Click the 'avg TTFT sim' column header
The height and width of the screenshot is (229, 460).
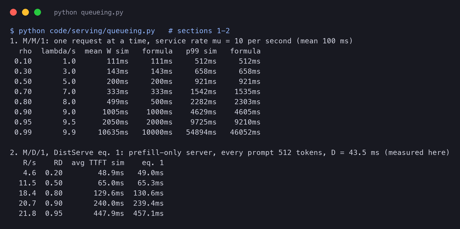coord(98,163)
